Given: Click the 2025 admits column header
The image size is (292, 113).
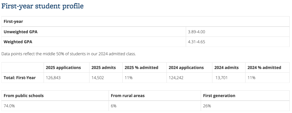Looking at the screenshot, I should (104, 68).
